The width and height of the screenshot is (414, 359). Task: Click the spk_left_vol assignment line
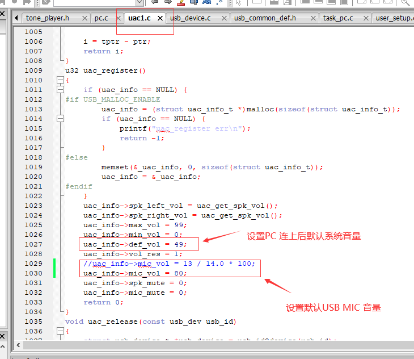click(x=180, y=206)
